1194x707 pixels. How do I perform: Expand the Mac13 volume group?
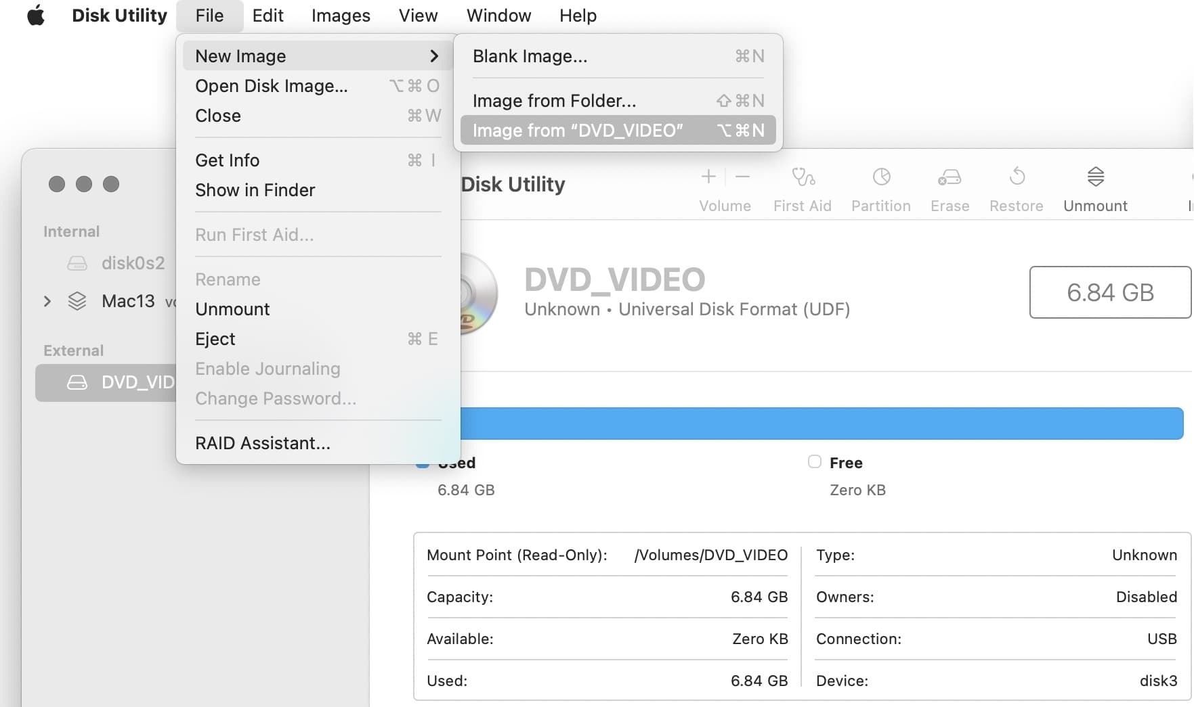point(47,301)
